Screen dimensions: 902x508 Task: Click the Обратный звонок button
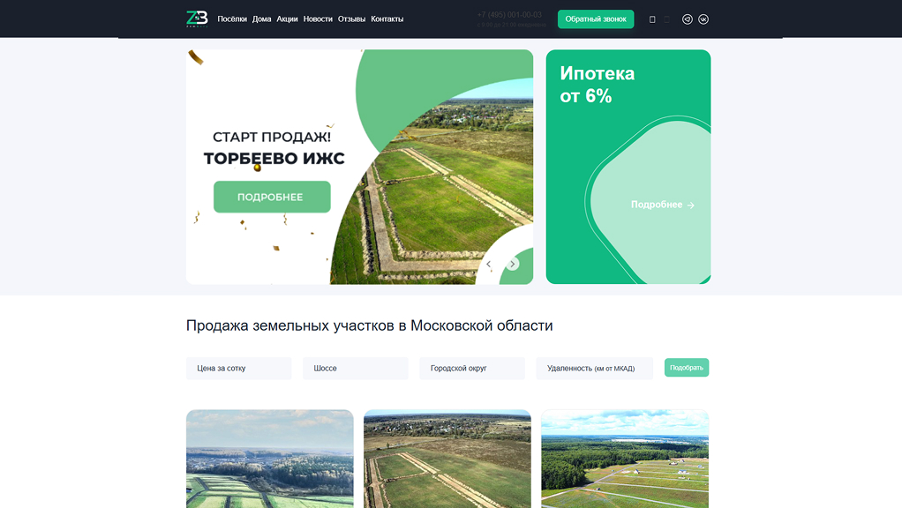pos(596,19)
